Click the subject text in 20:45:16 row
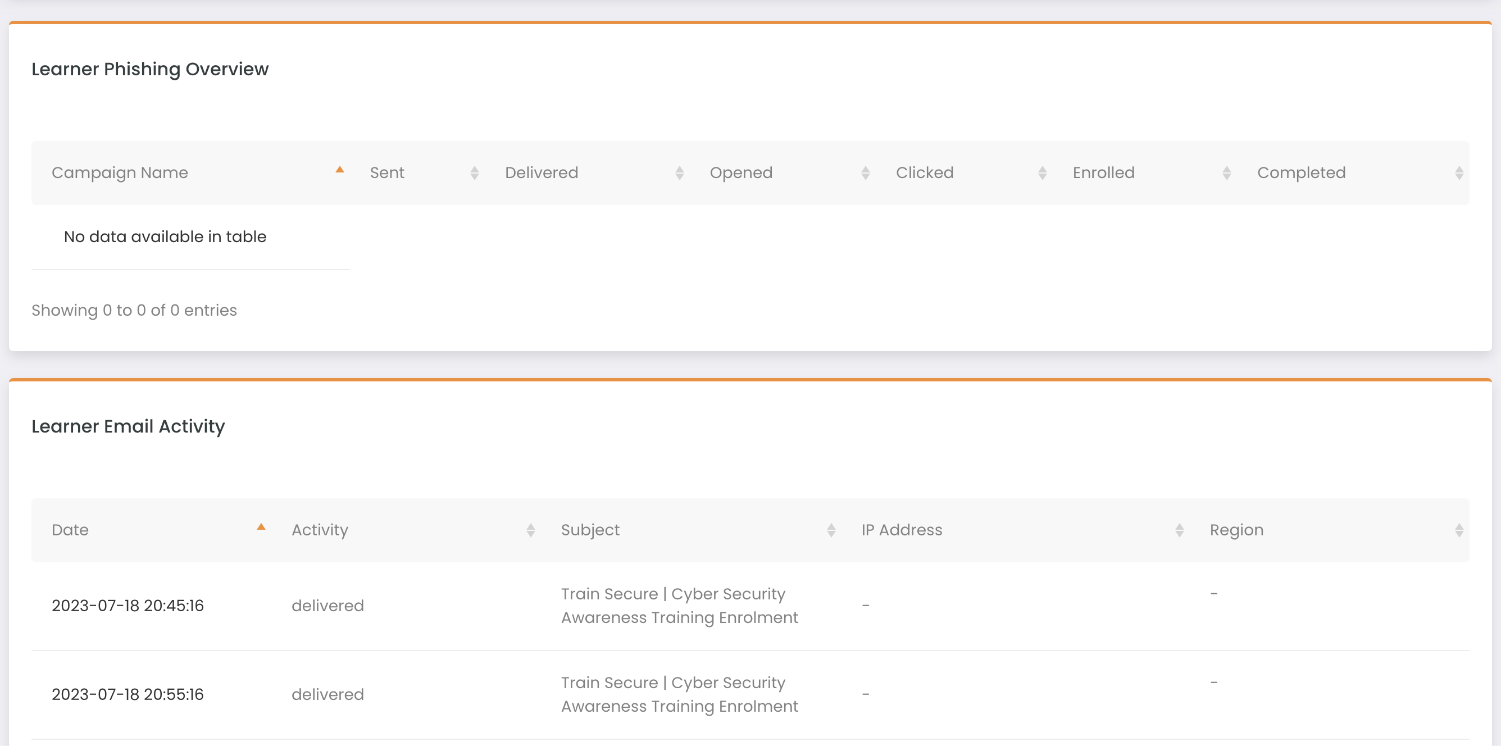The width and height of the screenshot is (1501, 746). (x=679, y=606)
